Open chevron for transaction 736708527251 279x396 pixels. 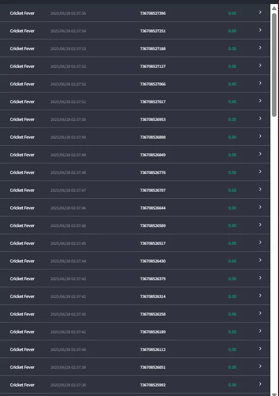point(260,30)
